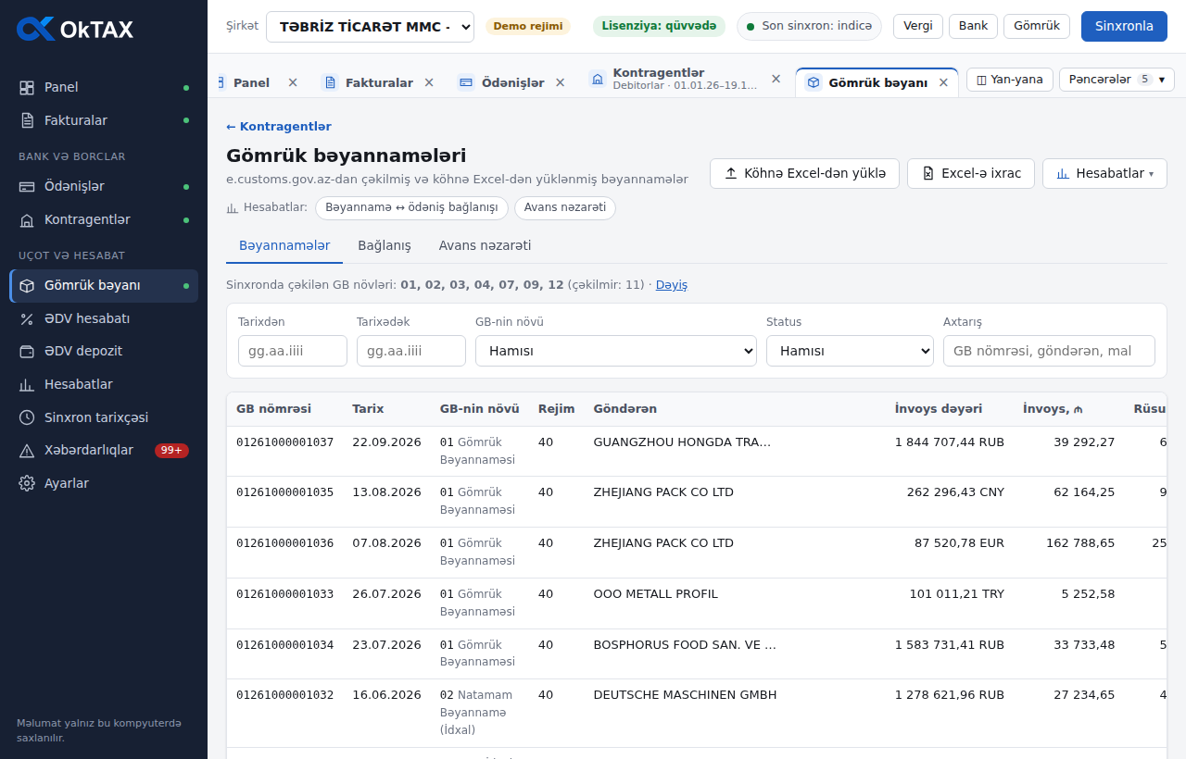Close the Fakturalar tab
This screenshot has height=759, width=1186.
click(429, 82)
